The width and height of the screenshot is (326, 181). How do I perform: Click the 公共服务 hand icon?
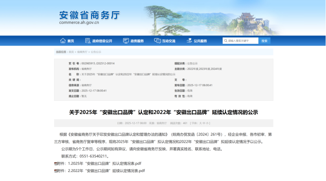coord(189,41)
